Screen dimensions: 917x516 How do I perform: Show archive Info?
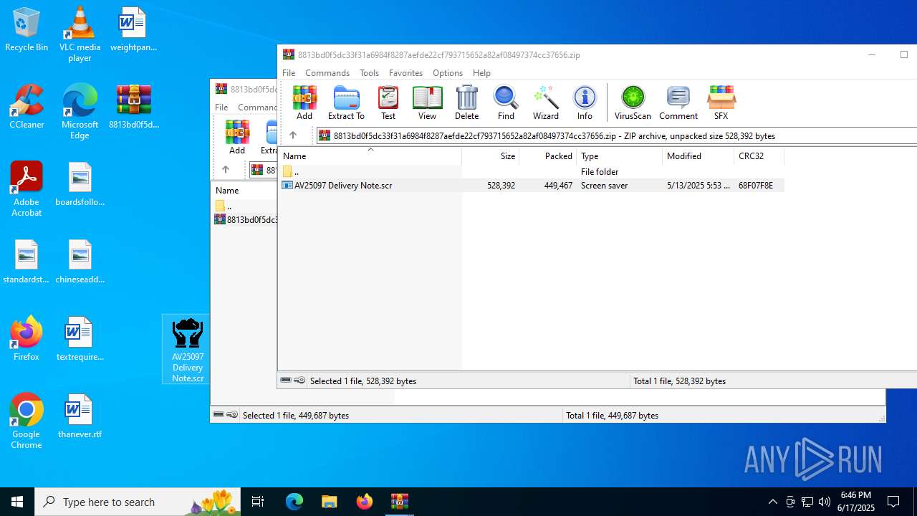(x=585, y=102)
